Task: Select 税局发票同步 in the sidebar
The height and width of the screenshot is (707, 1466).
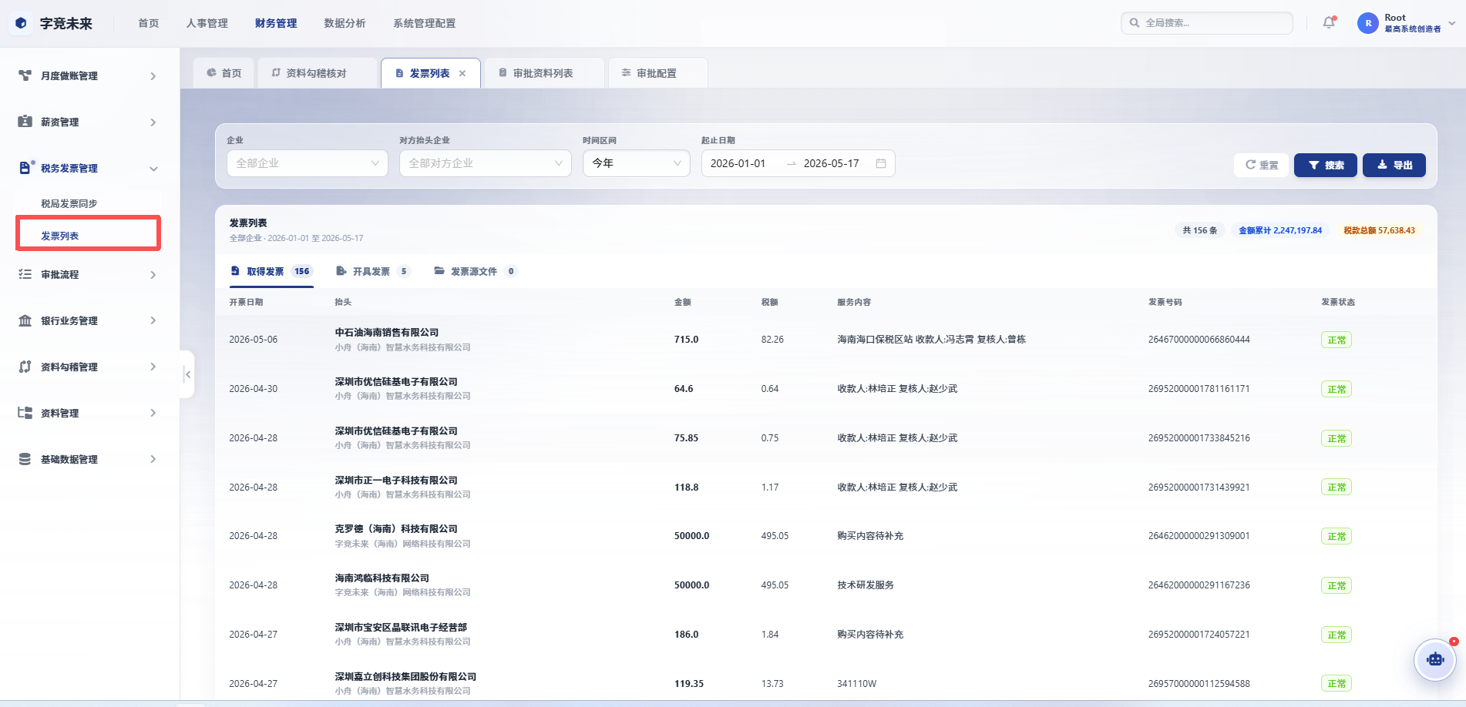Action: [x=69, y=203]
